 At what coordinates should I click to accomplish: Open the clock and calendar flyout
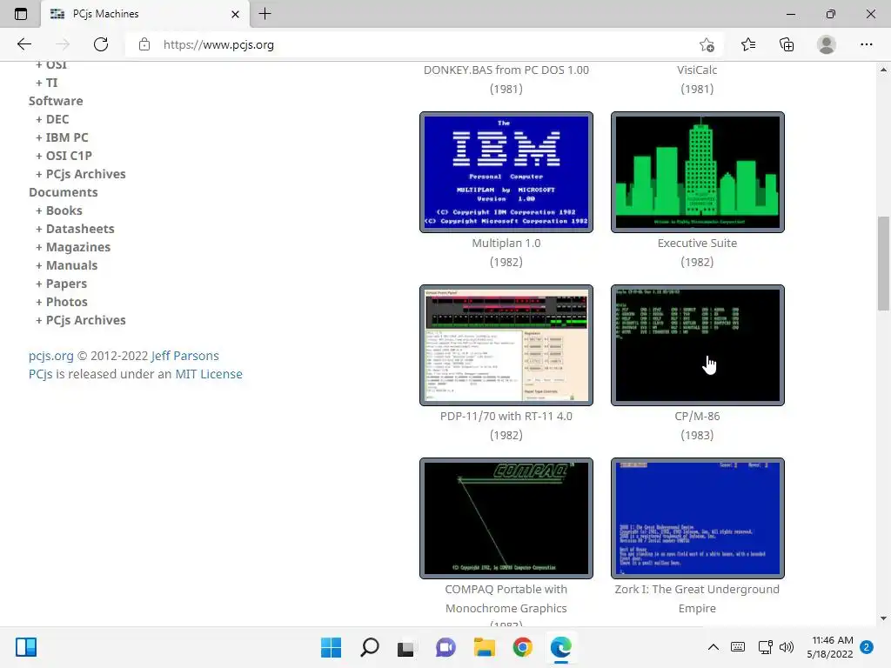point(830,647)
